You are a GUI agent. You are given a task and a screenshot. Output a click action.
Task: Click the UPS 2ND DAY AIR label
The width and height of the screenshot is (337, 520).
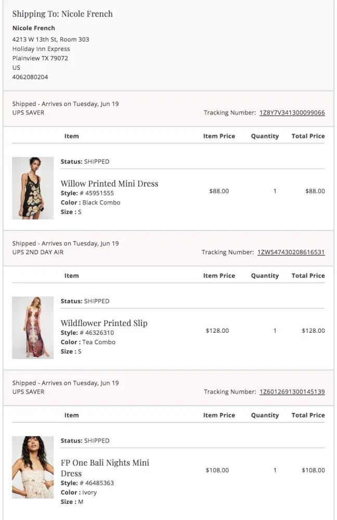38,252
